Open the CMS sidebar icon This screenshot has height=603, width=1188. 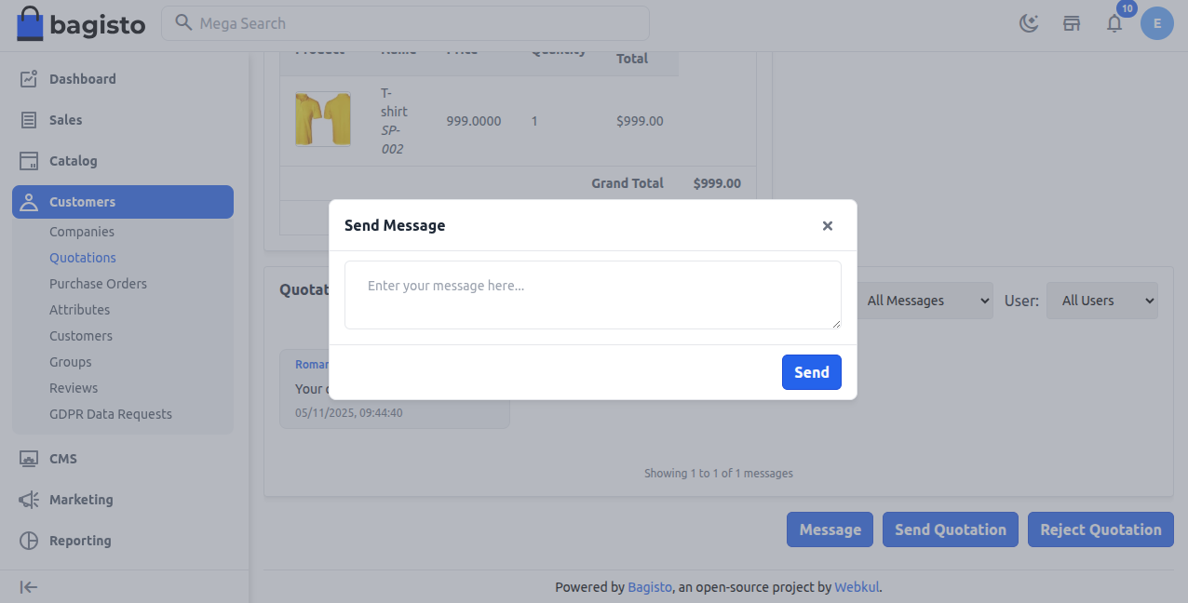coord(29,459)
